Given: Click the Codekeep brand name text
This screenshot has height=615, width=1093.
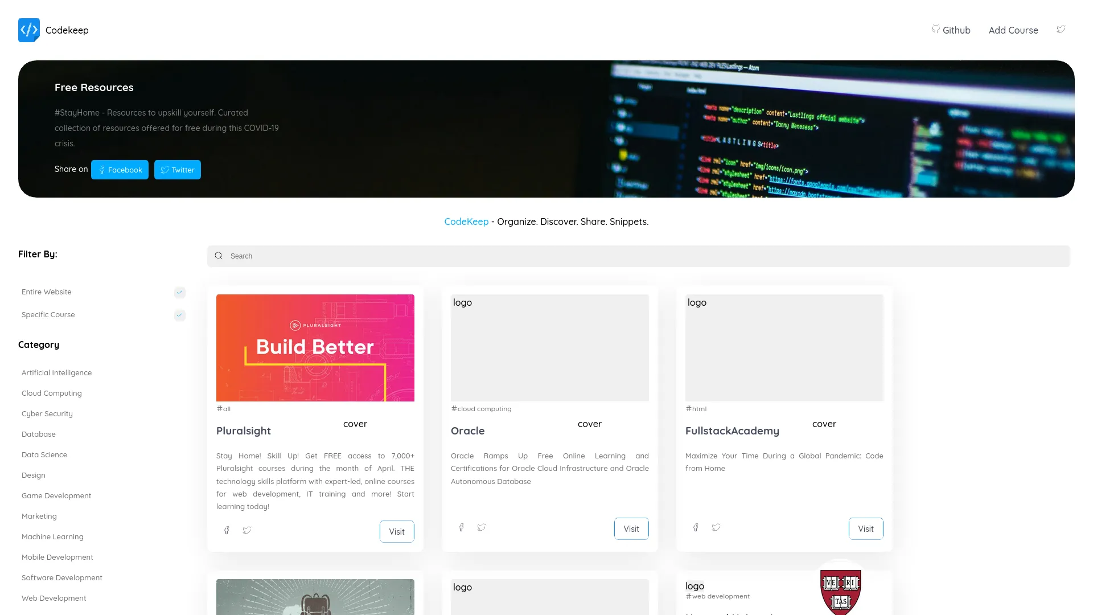Looking at the screenshot, I should pos(67,30).
